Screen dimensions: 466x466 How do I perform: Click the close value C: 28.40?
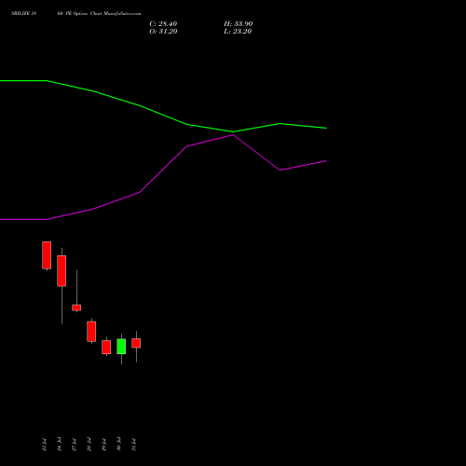tap(163, 24)
